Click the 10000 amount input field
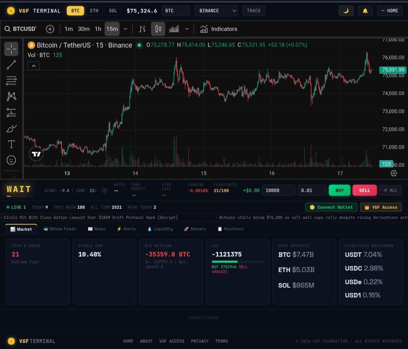 point(278,190)
